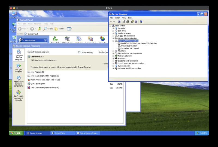218x147 pixels.
Task: Expand the Processors node
Action: (113, 58)
